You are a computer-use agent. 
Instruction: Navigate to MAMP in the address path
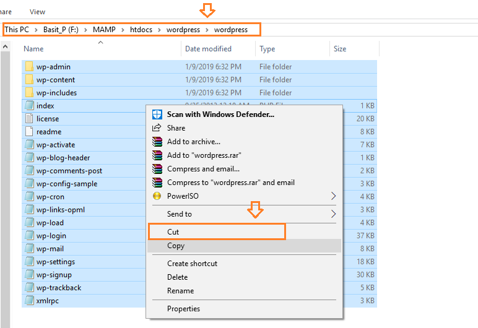click(x=104, y=30)
